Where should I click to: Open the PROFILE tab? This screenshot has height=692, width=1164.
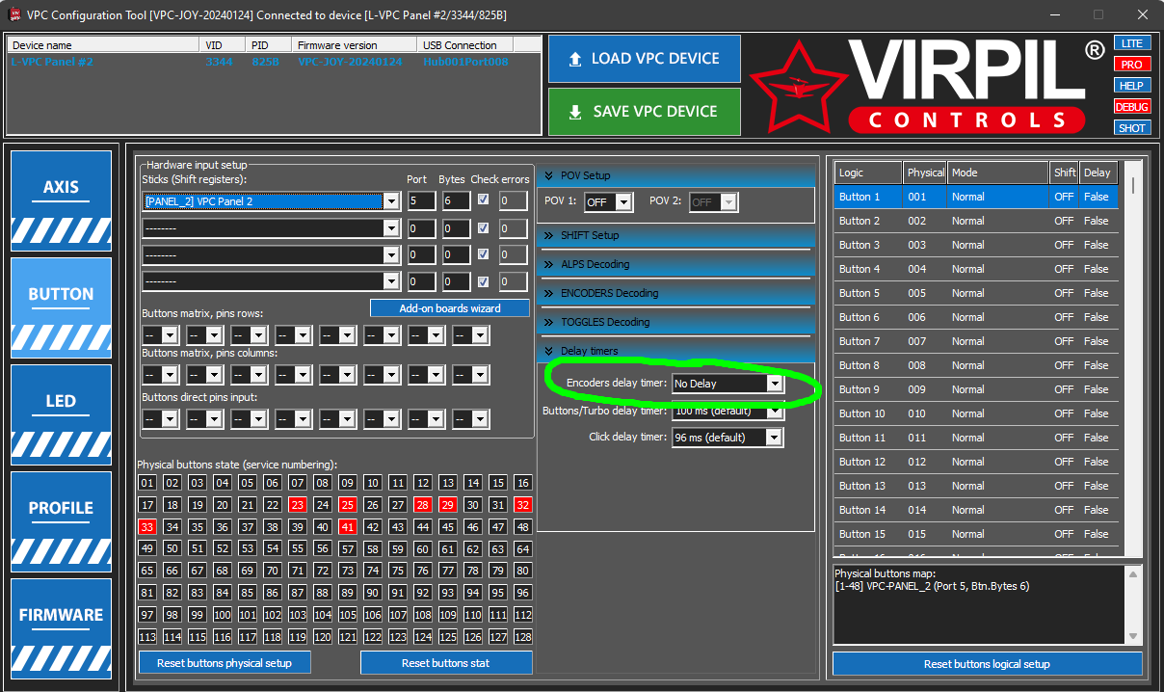(x=61, y=520)
